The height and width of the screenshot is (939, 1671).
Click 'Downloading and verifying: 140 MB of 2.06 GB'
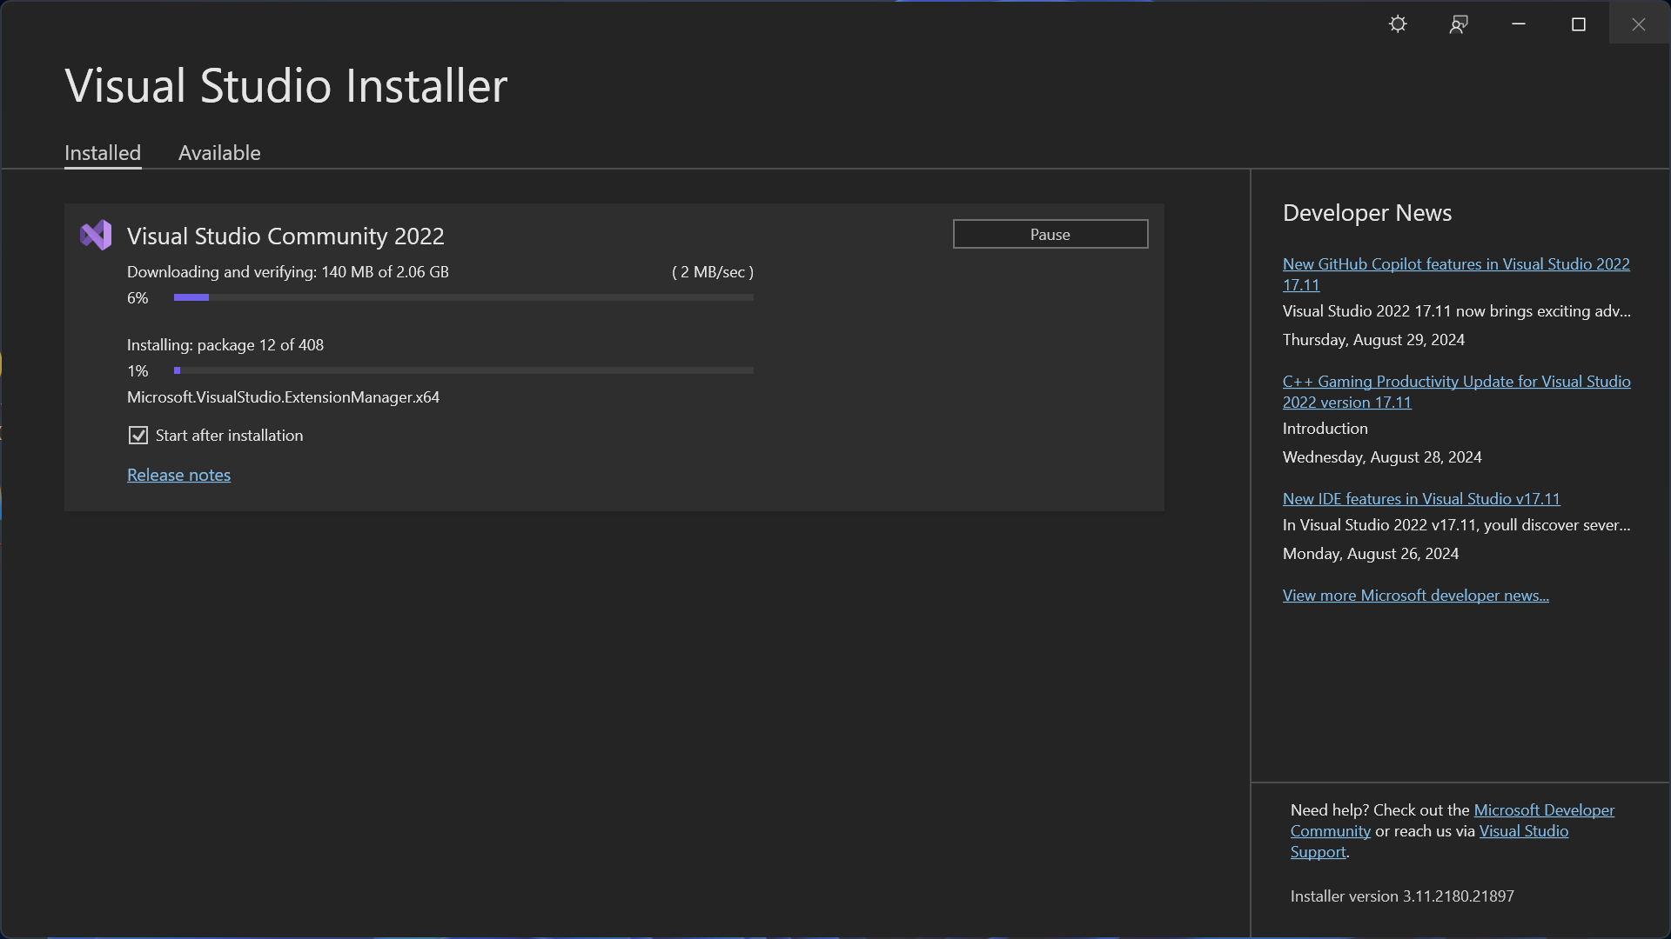click(x=288, y=272)
